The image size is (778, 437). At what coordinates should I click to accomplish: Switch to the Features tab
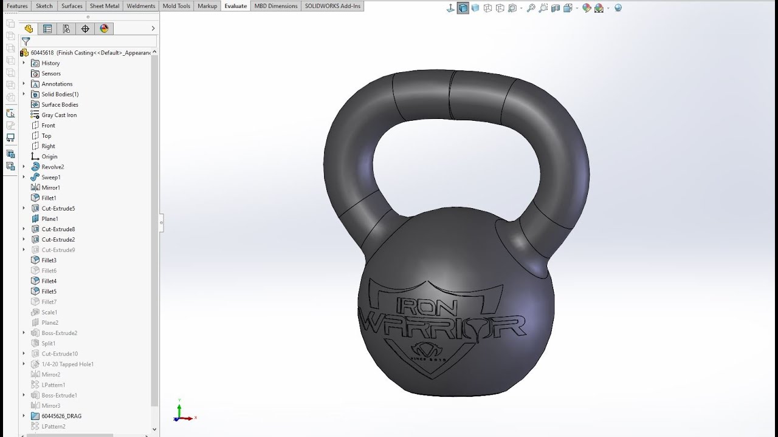17,6
